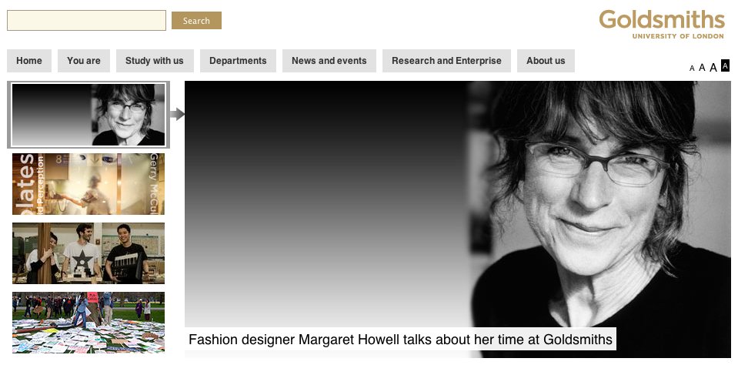Expand the Departments menu
Viewport: 738px width, 375px height.
[x=238, y=61]
